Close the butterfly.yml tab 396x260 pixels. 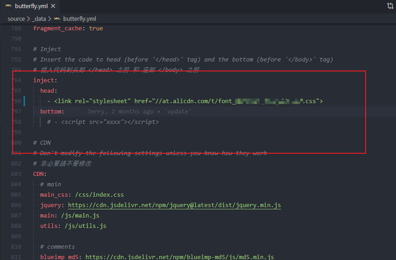53,6
